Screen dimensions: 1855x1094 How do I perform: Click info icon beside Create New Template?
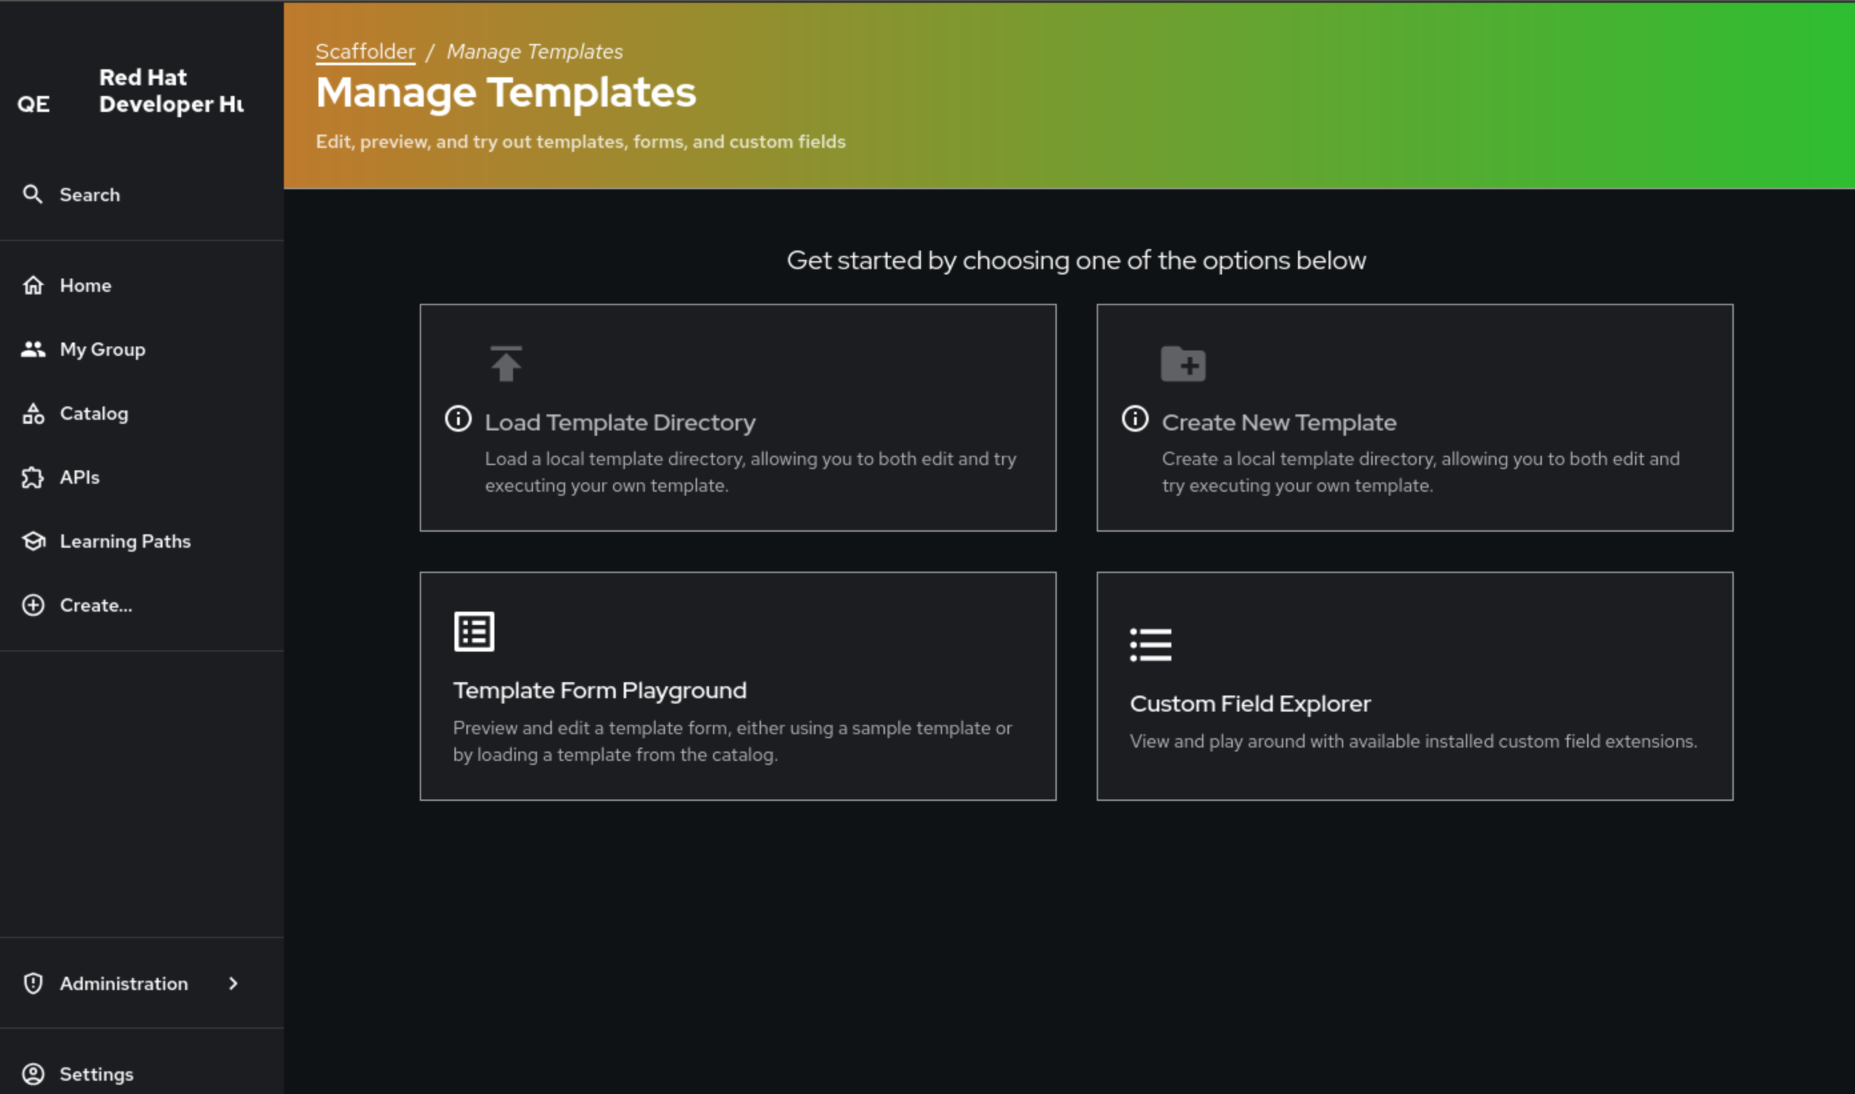1135,418
